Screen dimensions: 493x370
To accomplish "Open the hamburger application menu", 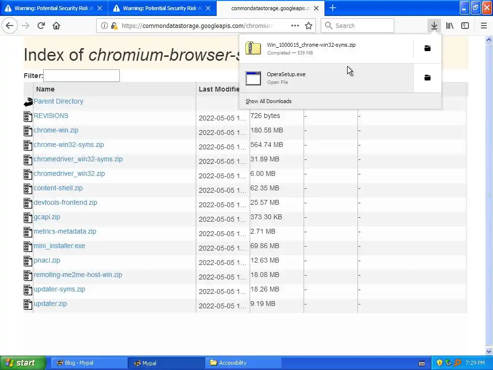I will coord(483,26).
